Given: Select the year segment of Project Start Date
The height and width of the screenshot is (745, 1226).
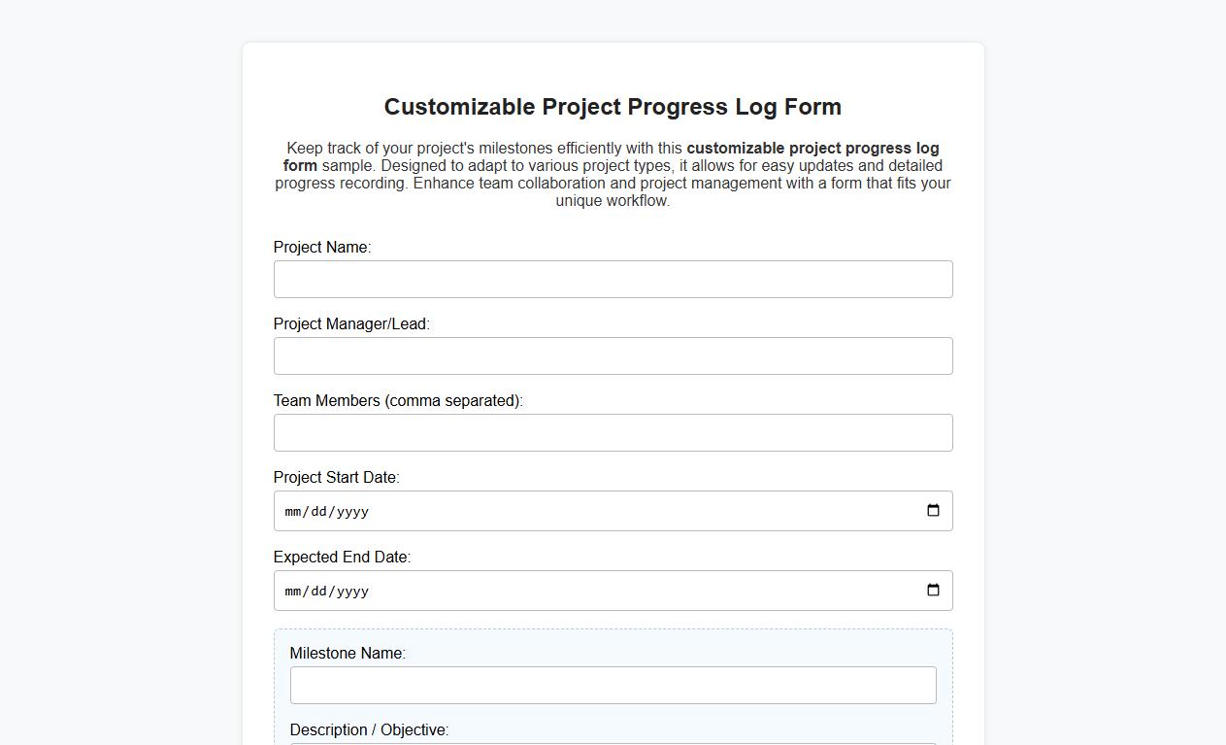Looking at the screenshot, I should pos(353,510).
